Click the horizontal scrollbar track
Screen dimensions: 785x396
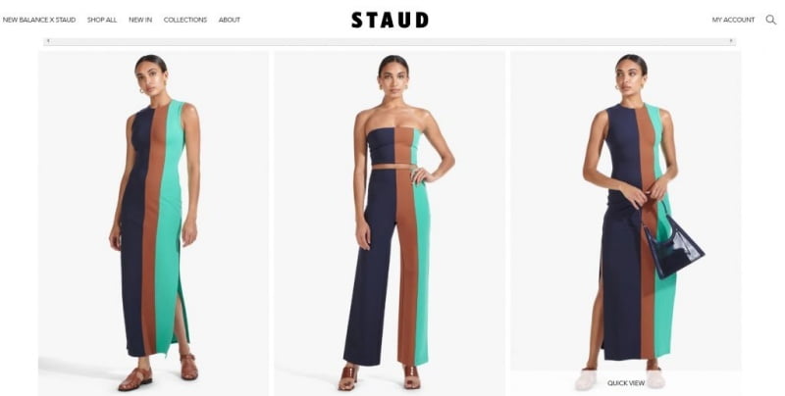[390, 41]
